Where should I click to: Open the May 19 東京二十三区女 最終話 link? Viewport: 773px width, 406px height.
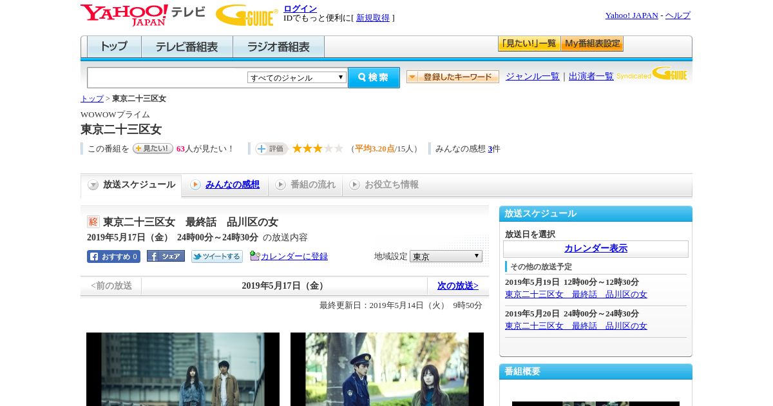point(576,295)
